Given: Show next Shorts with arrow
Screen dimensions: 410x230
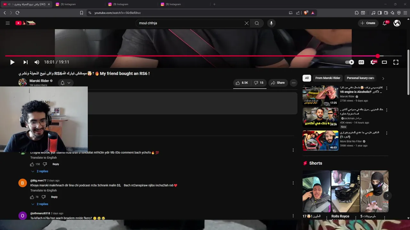Looking at the screenshot, I should click(x=387, y=196).
